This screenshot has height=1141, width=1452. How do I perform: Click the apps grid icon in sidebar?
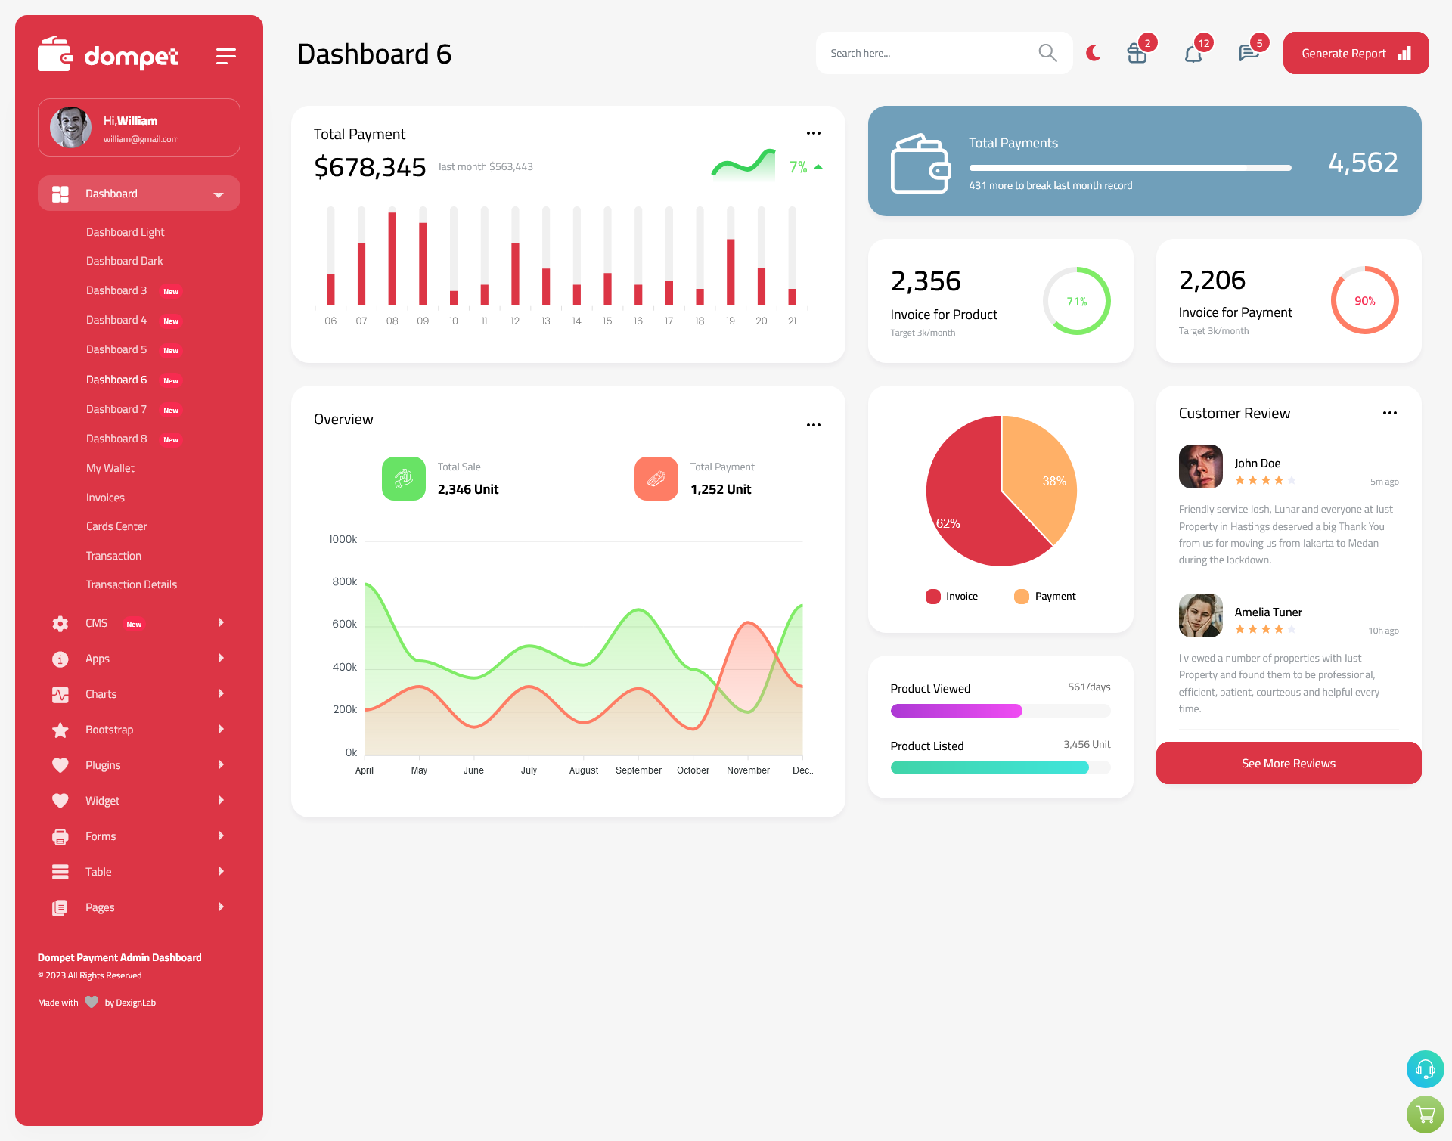tap(60, 194)
